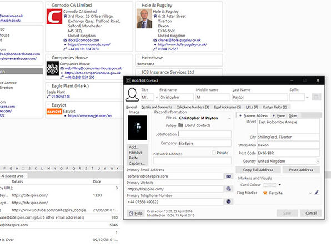Click Remove under the contact image
This screenshot has height=248, width=331.
[136, 153]
